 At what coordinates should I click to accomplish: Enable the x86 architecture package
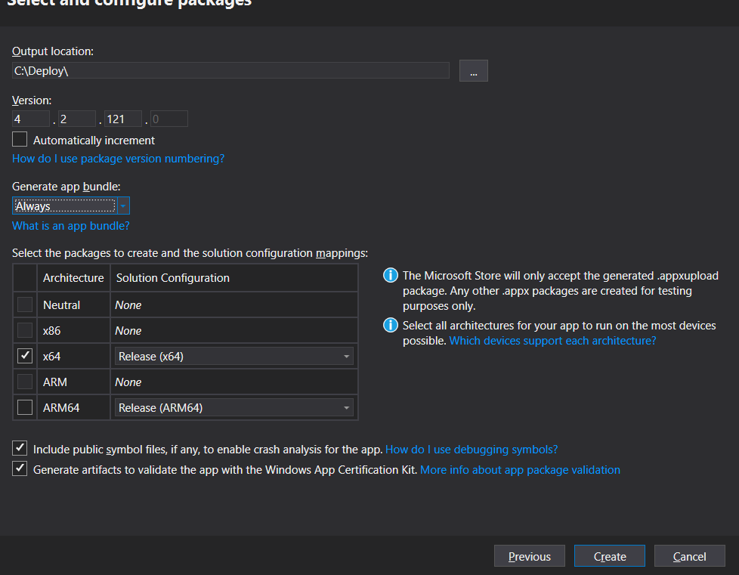(x=24, y=329)
